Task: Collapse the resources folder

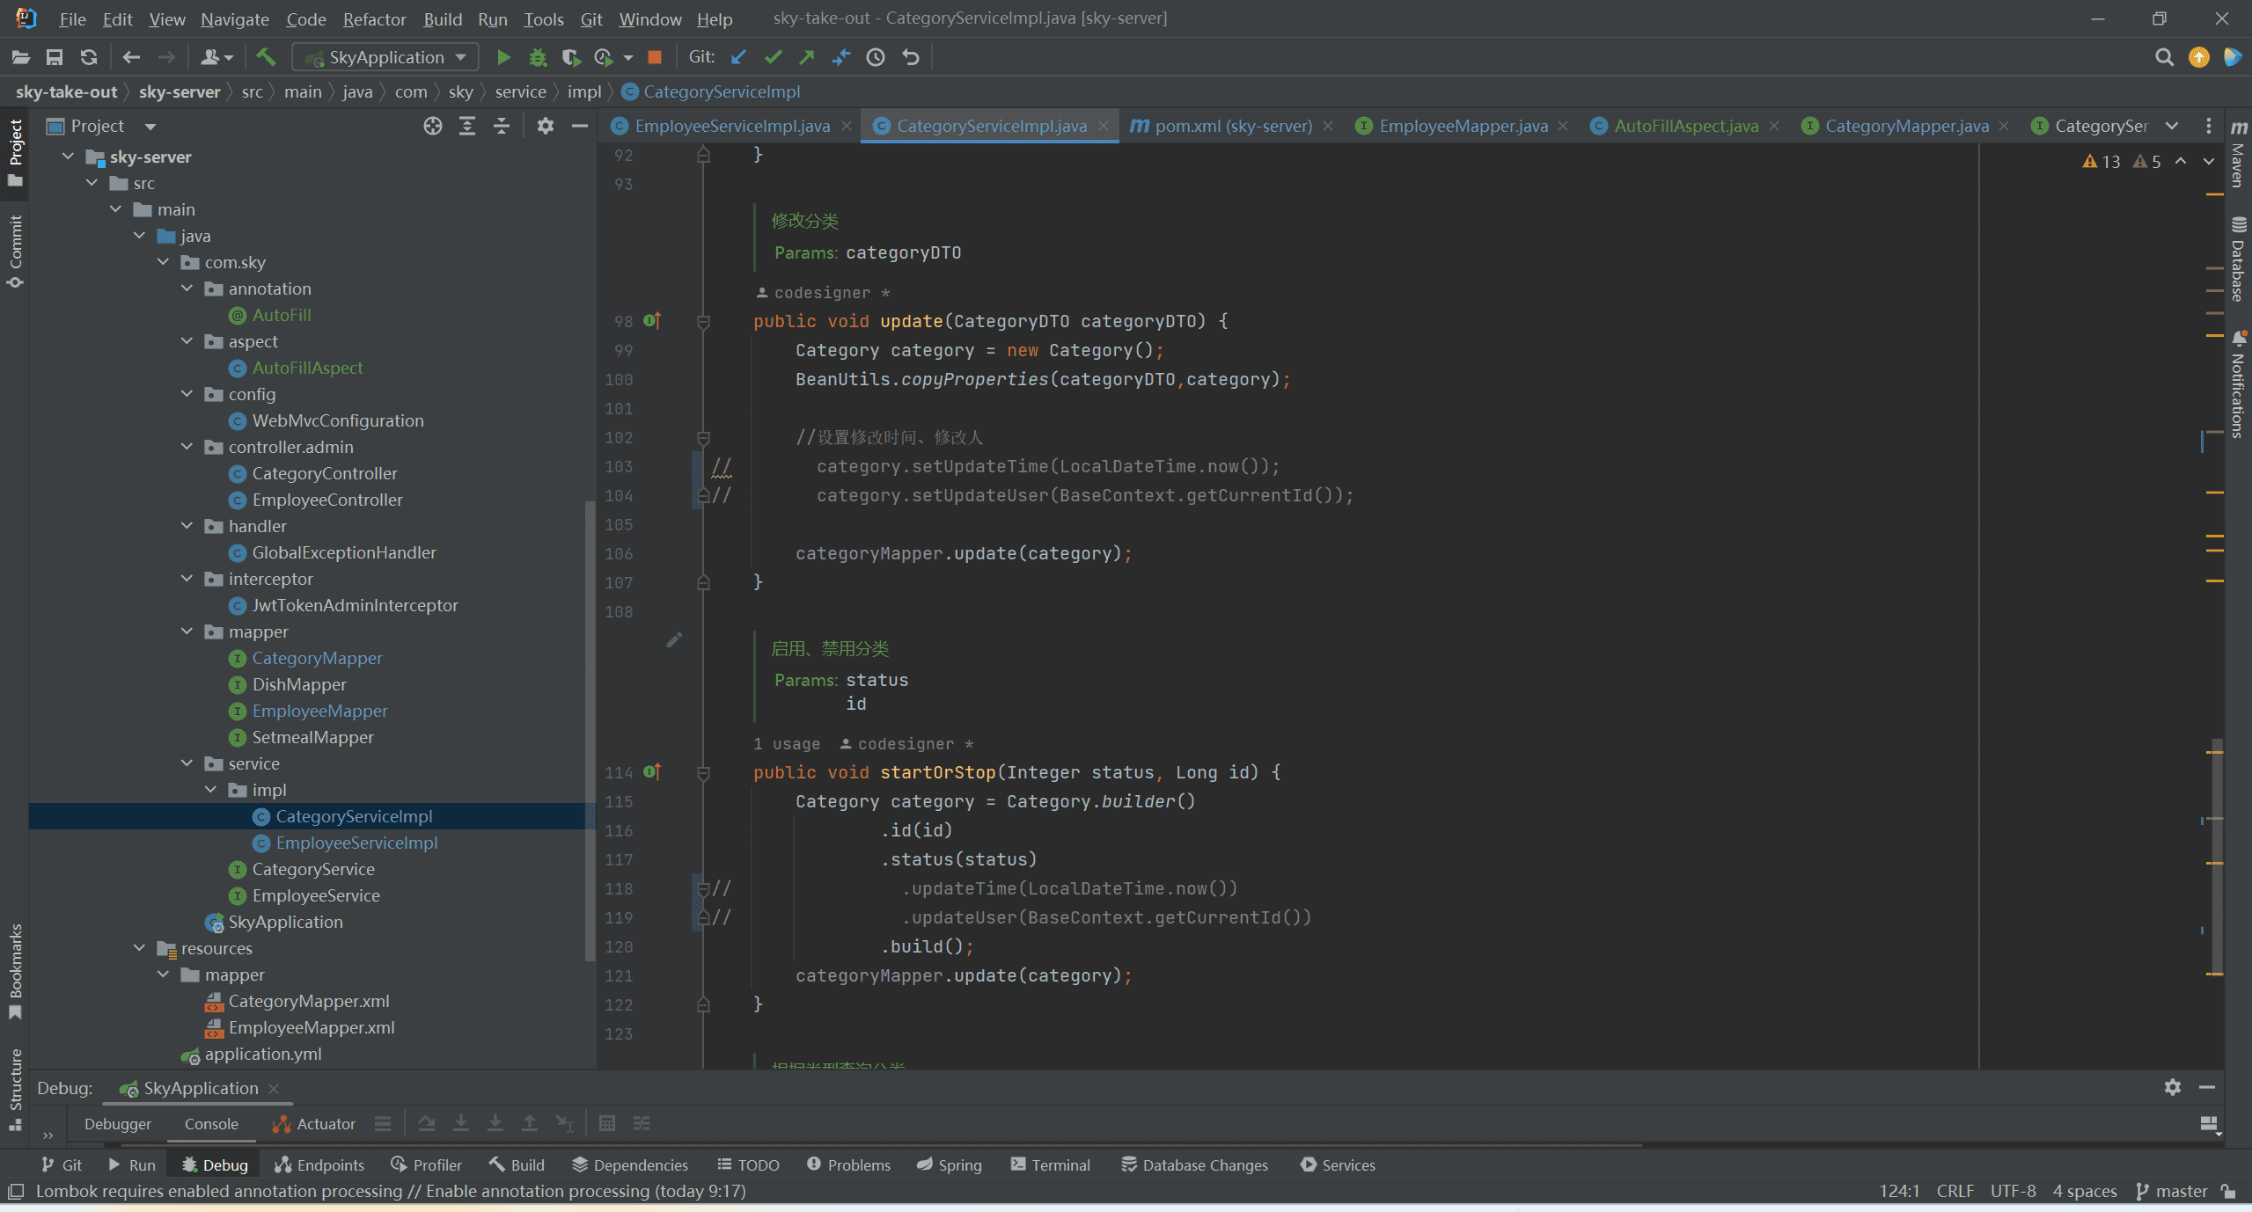Action: click(x=139, y=948)
